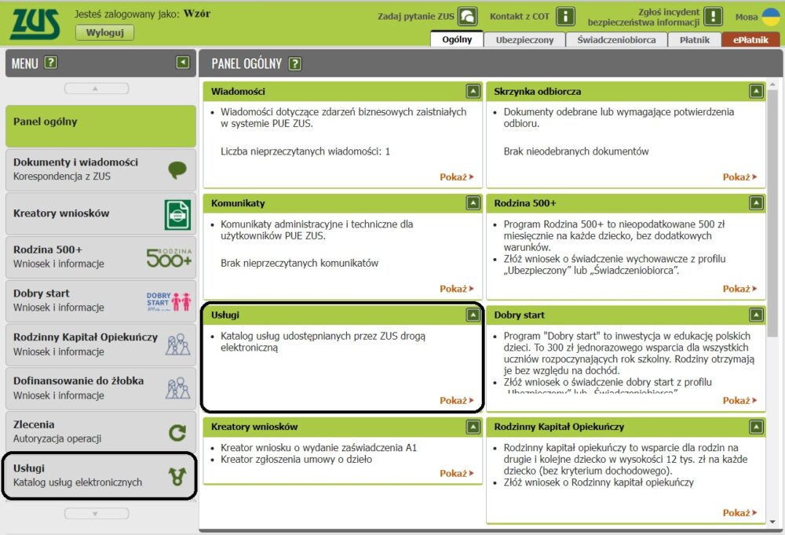The height and width of the screenshot is (535, 785).
Task: Open Zlecenia Autoryzacja operacji in the sidebar
Action: pyautogui.click(x=100, y=431)
